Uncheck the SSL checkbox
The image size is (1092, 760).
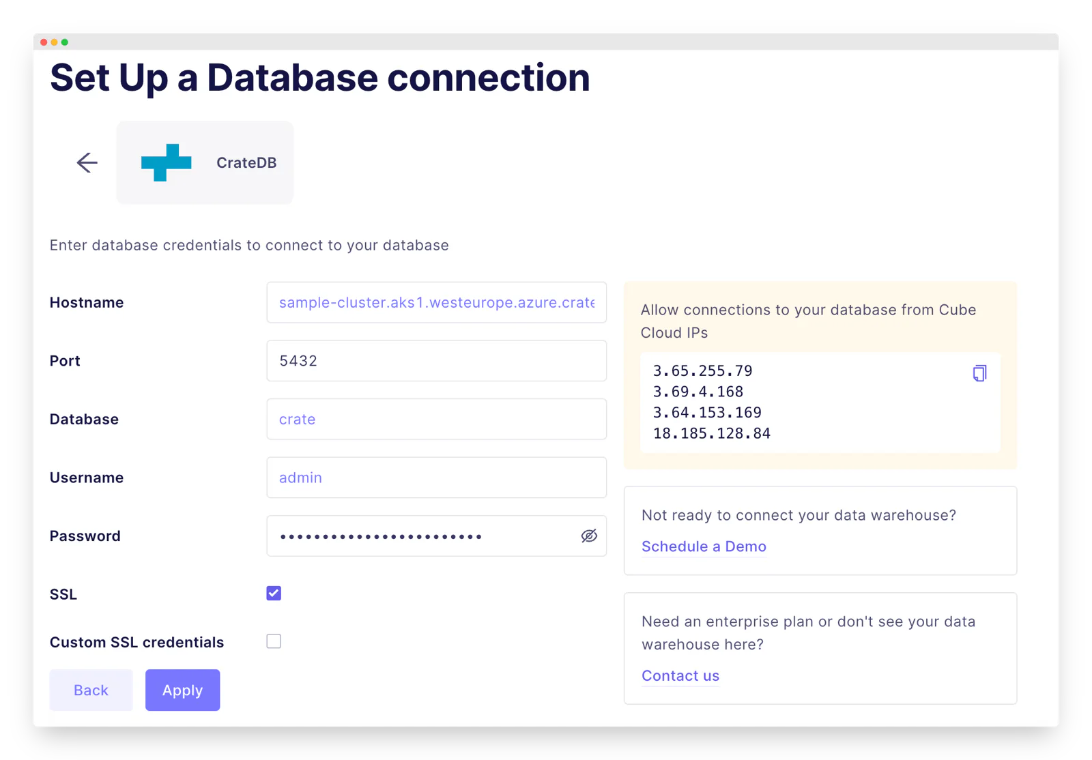[274, 594]
